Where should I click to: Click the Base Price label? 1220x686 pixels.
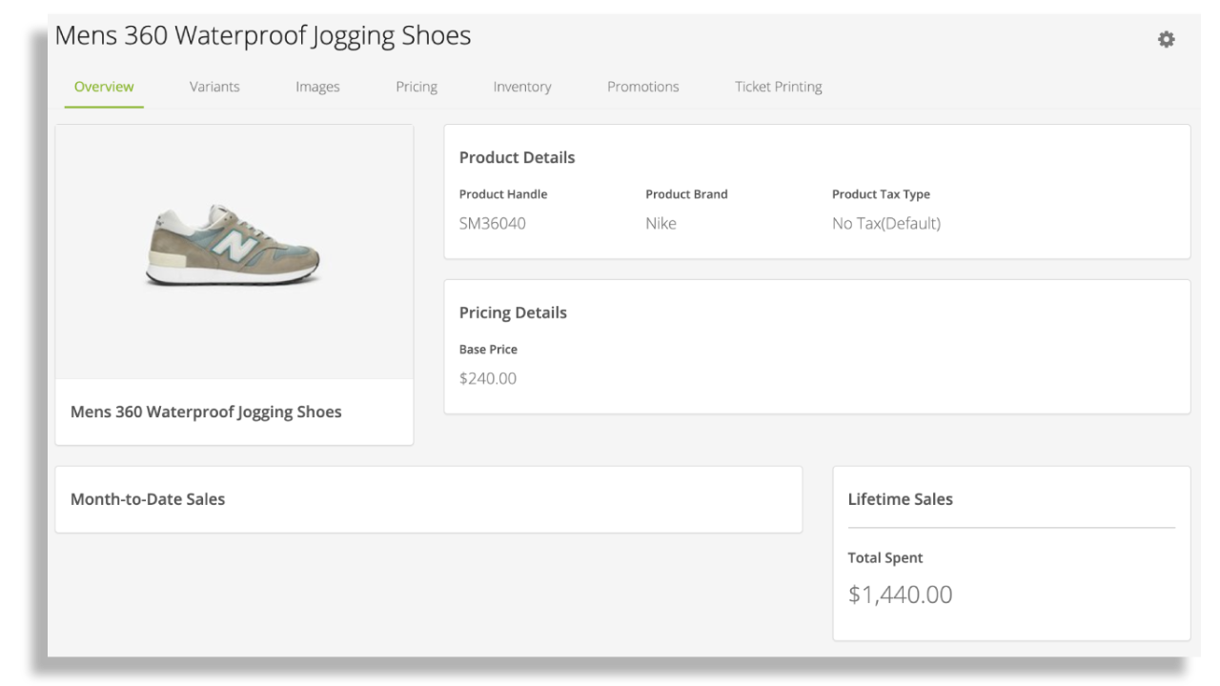pos(488,350)
